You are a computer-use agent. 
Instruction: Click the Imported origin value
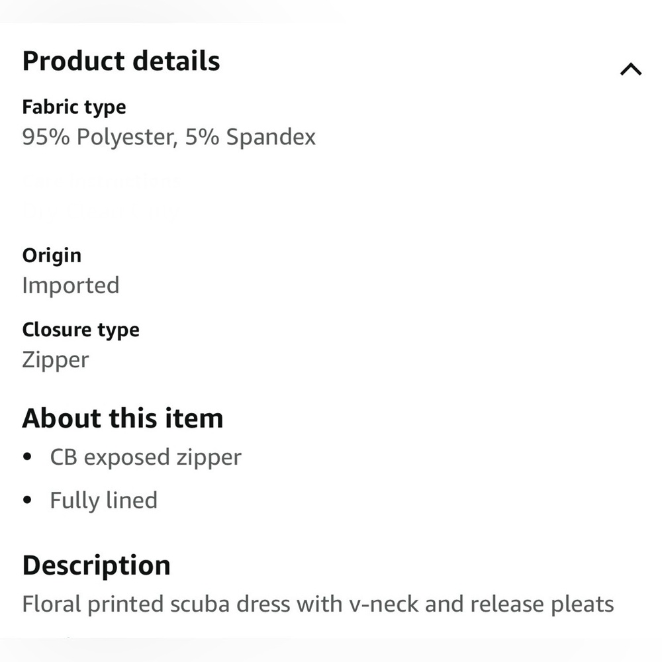[71, 285]
